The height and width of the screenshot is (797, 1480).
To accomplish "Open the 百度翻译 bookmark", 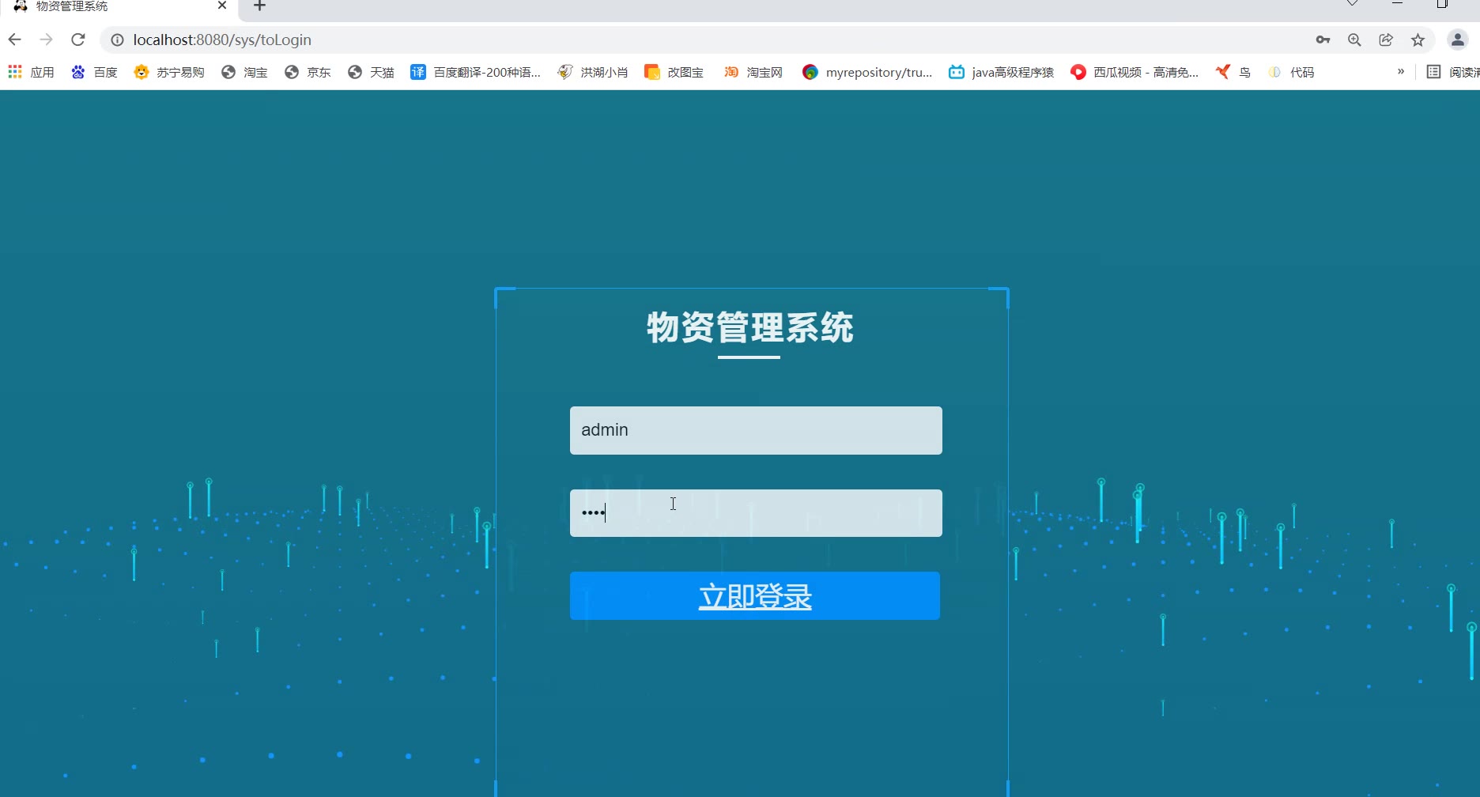I will [x=476, y=72].
